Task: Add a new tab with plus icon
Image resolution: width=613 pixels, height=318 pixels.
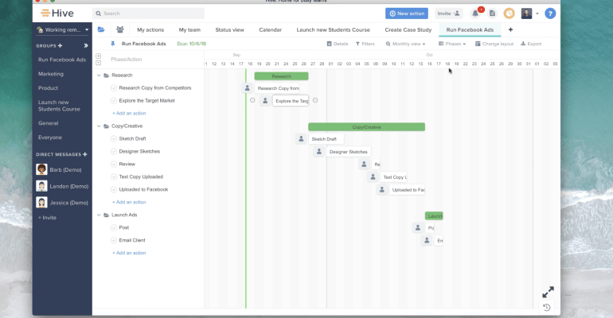Action: tap(510, 29)
